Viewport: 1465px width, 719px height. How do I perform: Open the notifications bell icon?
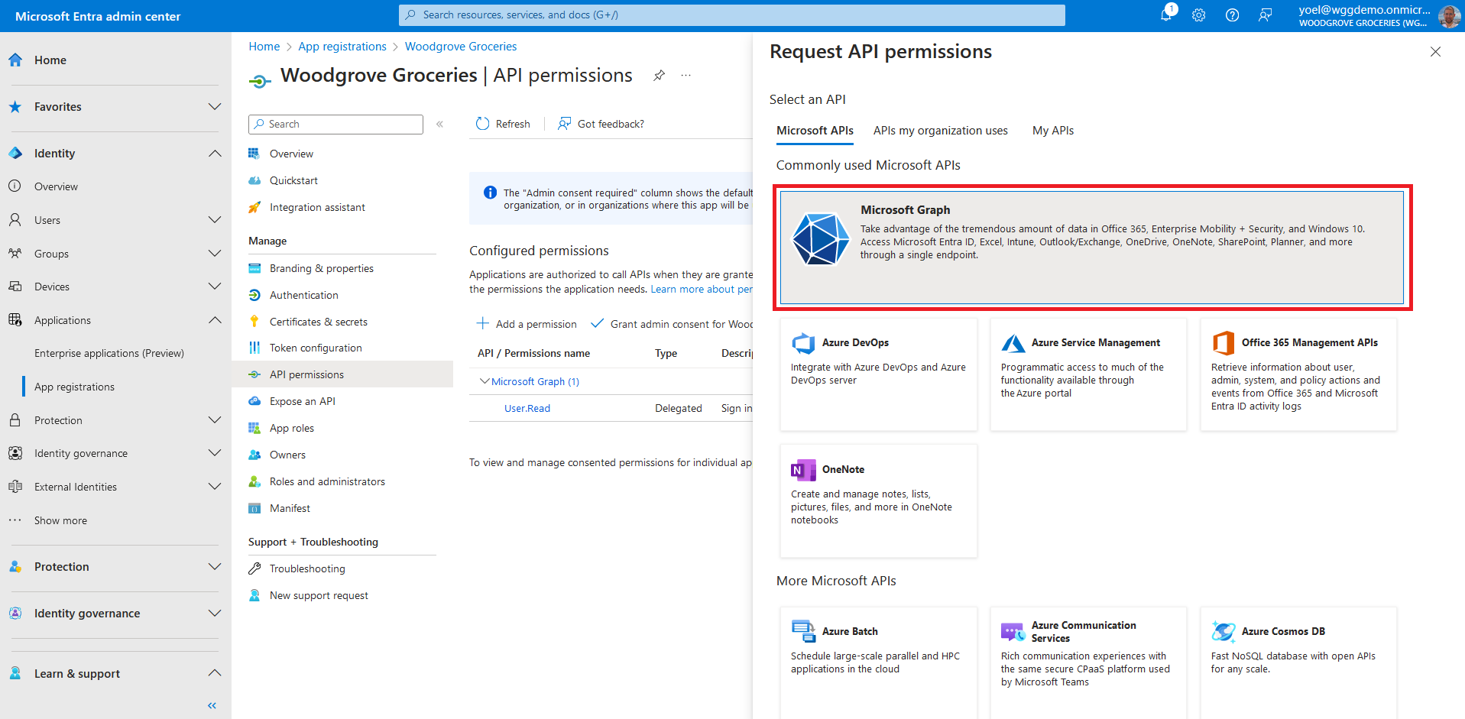click(x=1165, y=15)
